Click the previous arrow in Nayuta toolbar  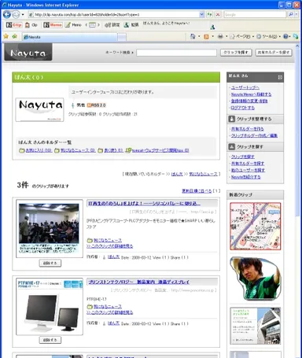(x=87, y=25)
